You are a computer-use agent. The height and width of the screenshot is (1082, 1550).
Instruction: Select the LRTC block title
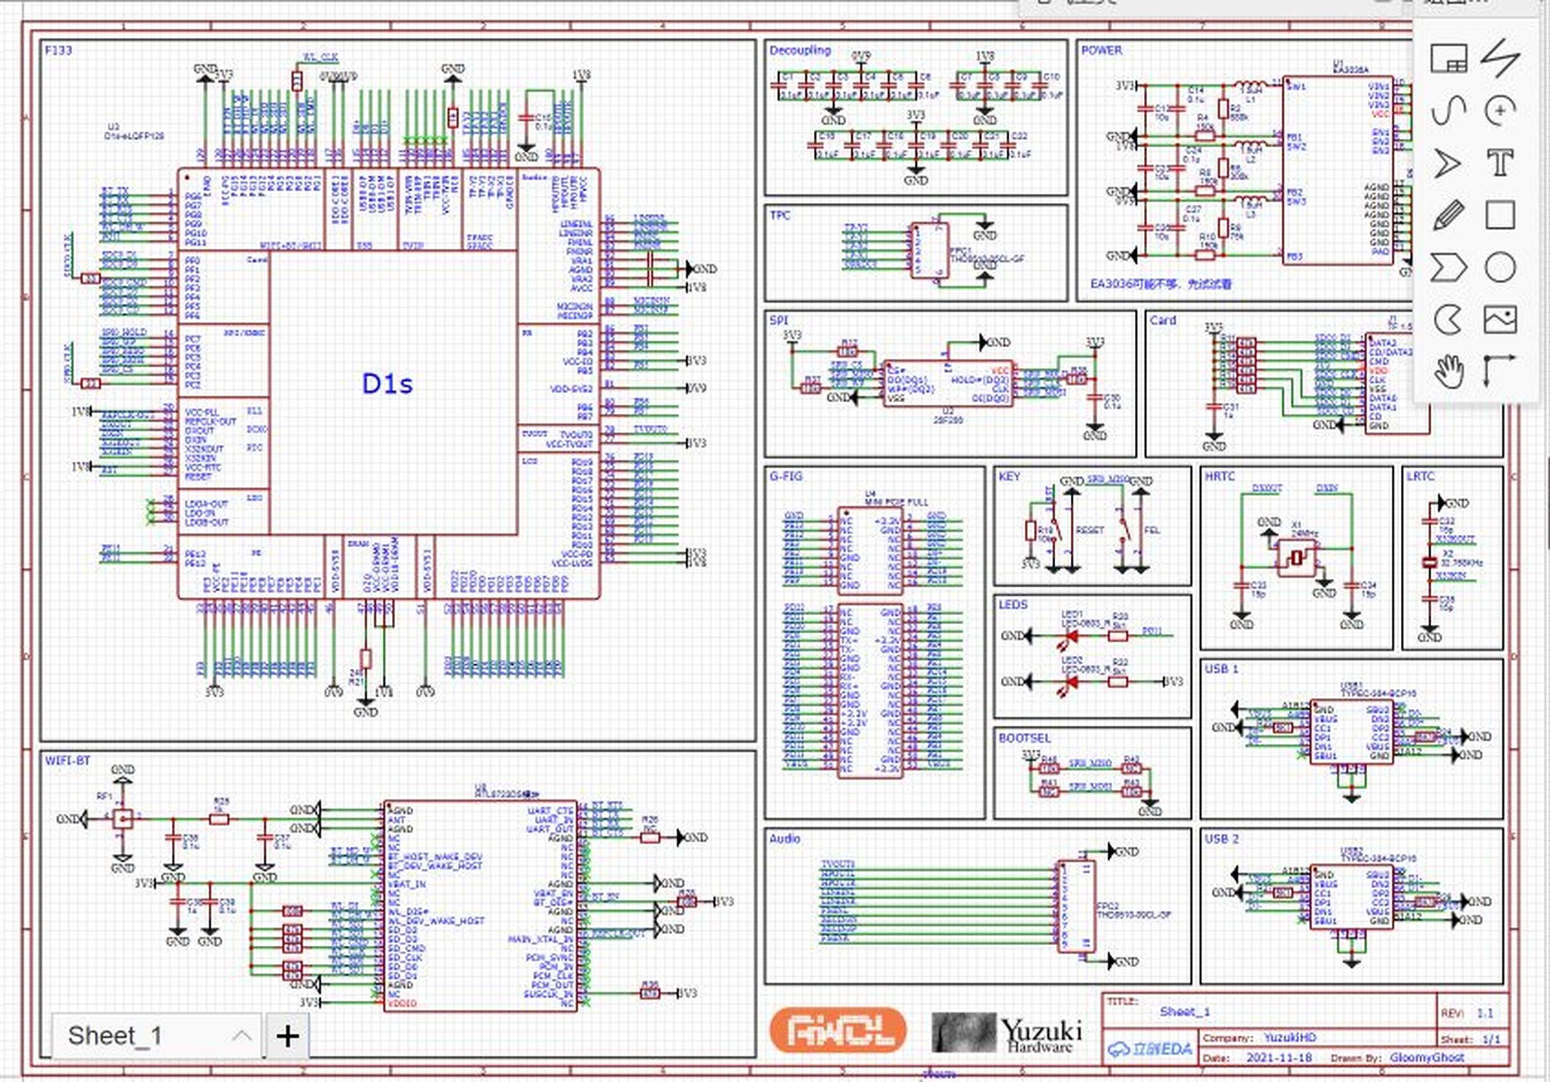[x=1420, y=476]
